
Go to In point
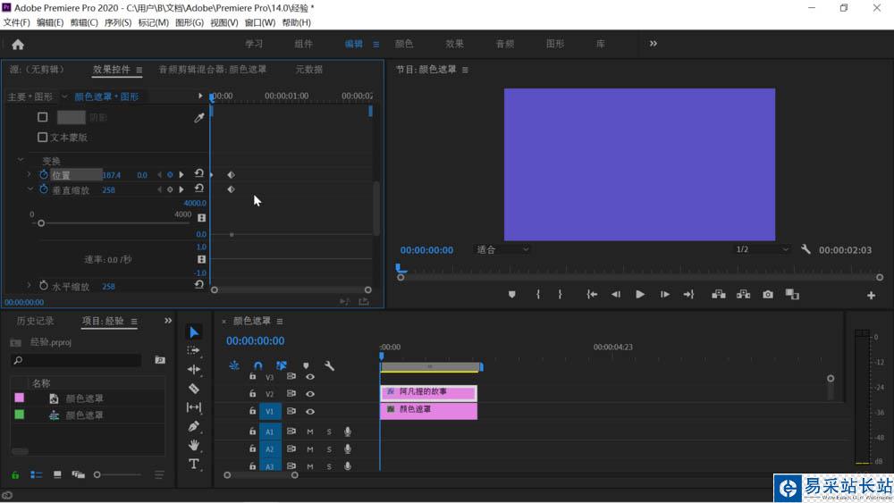pyautogui.click(x=592, y=295)
